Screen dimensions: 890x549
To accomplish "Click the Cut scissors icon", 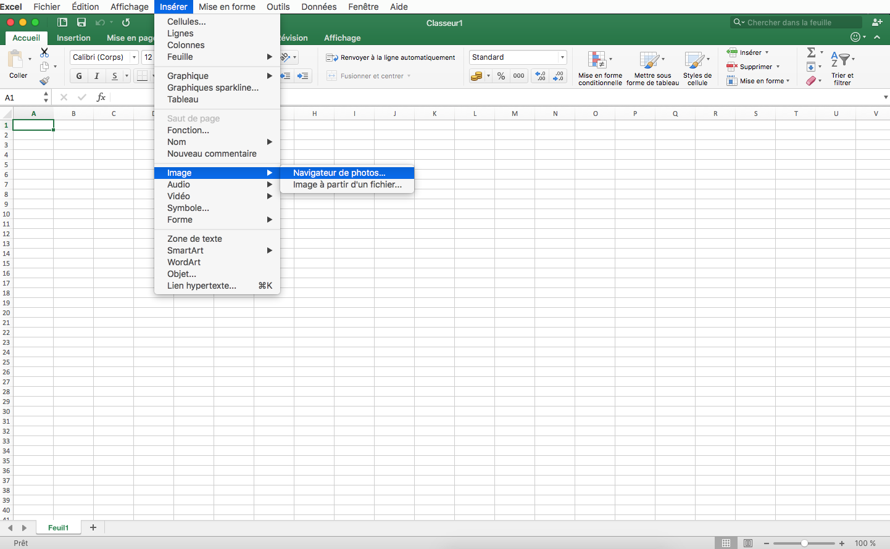I will coord(44,53).
